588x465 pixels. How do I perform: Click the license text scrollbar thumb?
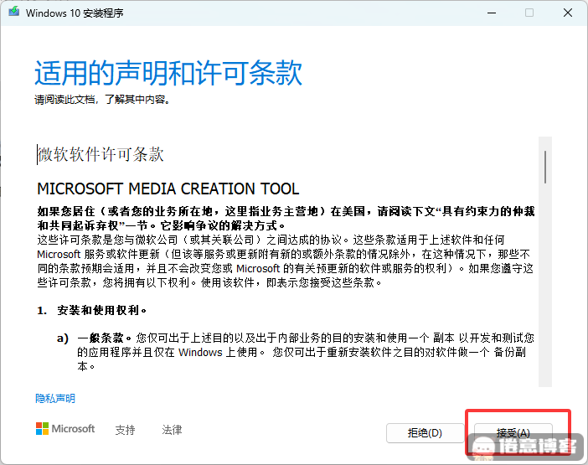tap(545, 166)
